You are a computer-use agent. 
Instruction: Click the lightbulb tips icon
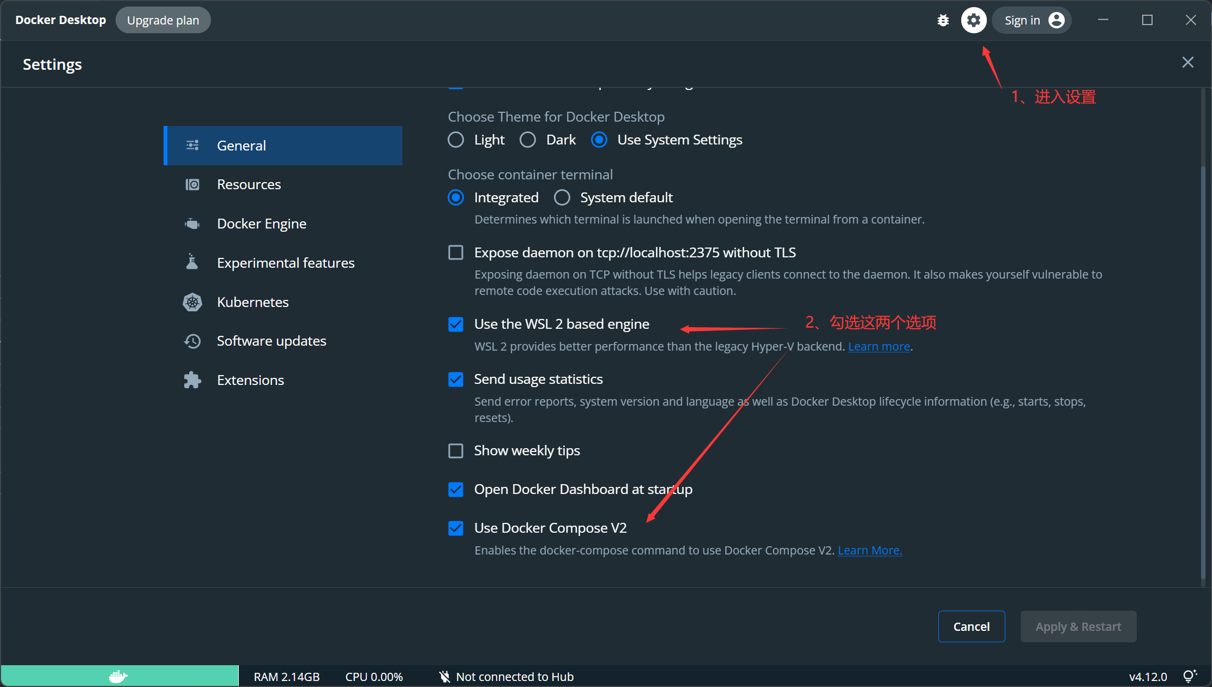pyautogui.click(x=1190, y=676)
